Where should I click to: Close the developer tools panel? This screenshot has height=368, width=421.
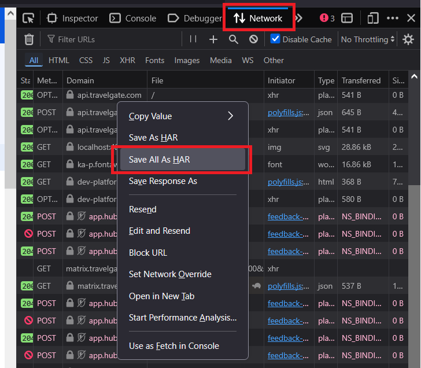pos(411,19)
